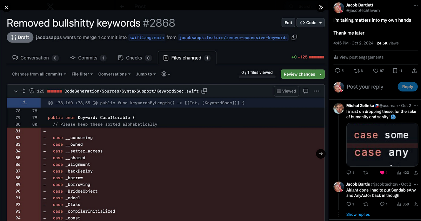Viewport: 421px width, 221px height.
Task: Click the Post your reply field
Action: [x=365, y=87]
